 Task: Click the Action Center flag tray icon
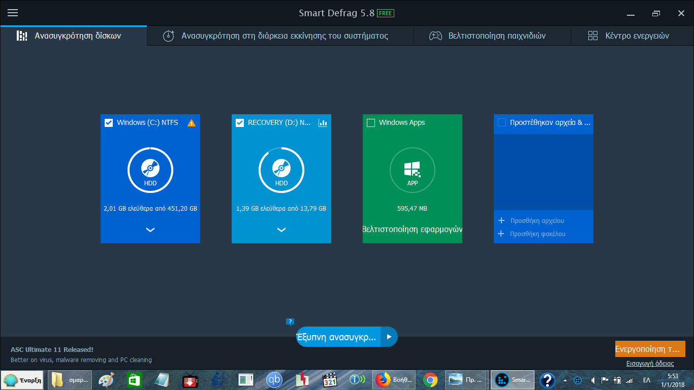click(x=605, y=380)
